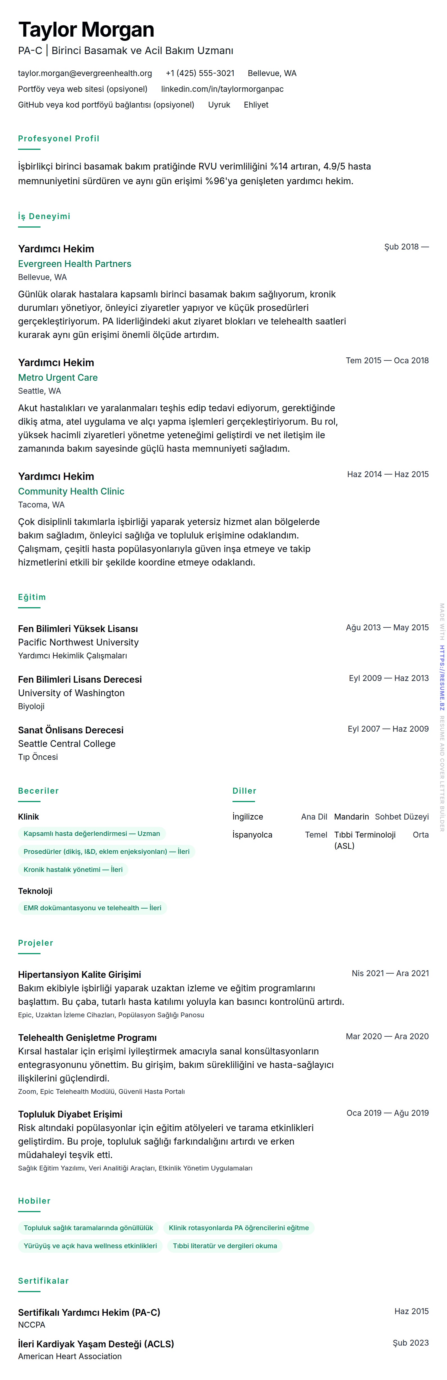Click the Pacific Northwest University entry
447x1380 pixels.
[x=78, y=642]
